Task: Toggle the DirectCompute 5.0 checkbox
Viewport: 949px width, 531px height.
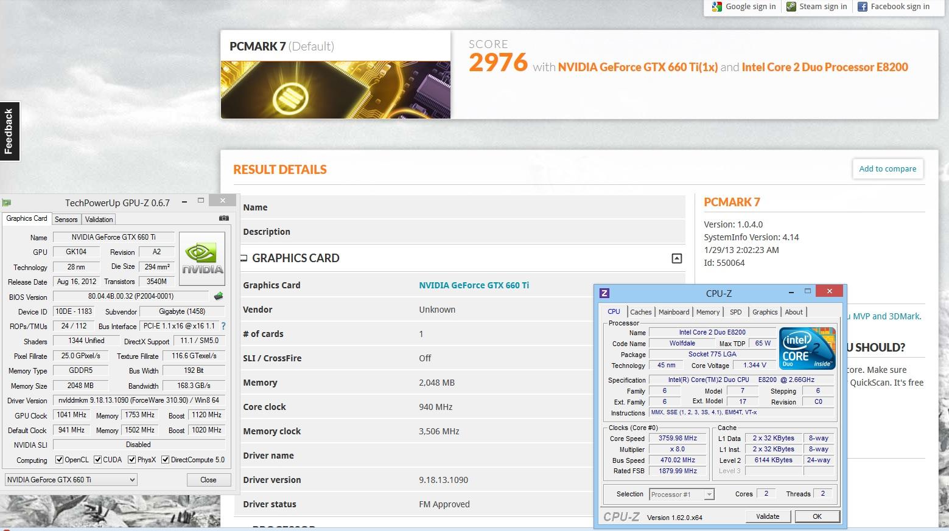Action: coord(165,460)
